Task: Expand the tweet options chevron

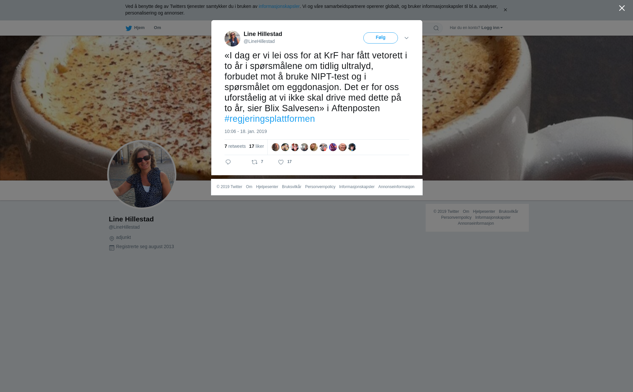Action: tap(407, 38)
